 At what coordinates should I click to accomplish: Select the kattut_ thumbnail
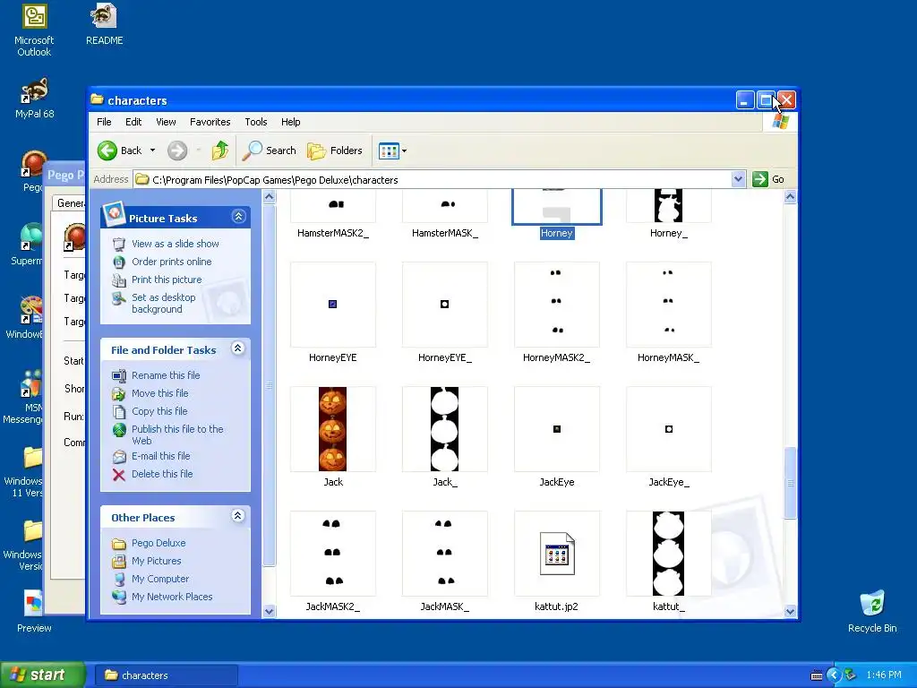coord(668,554)
